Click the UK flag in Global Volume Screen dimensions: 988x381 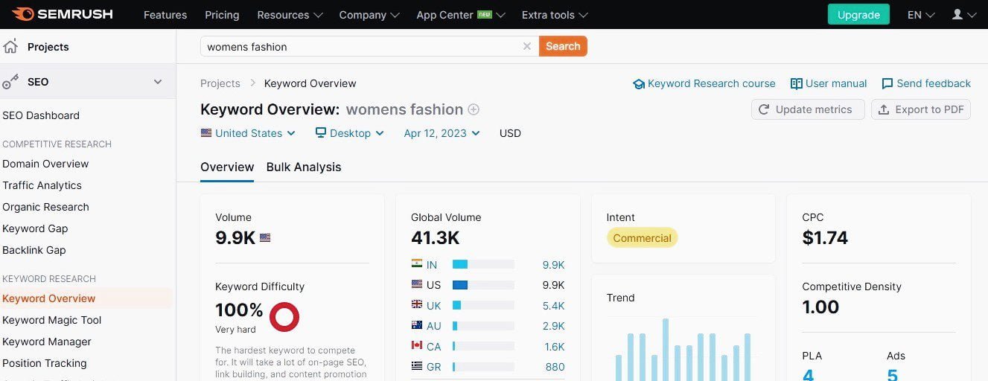pos(417,305)
